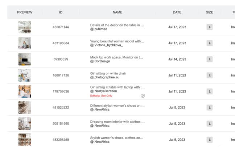This screenshot has width=235, height=147.
Task: Click the Editorial Use Only label
Action: click(101, 96)
